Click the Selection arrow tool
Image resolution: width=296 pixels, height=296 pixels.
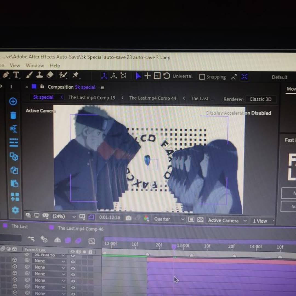point(138,76)
